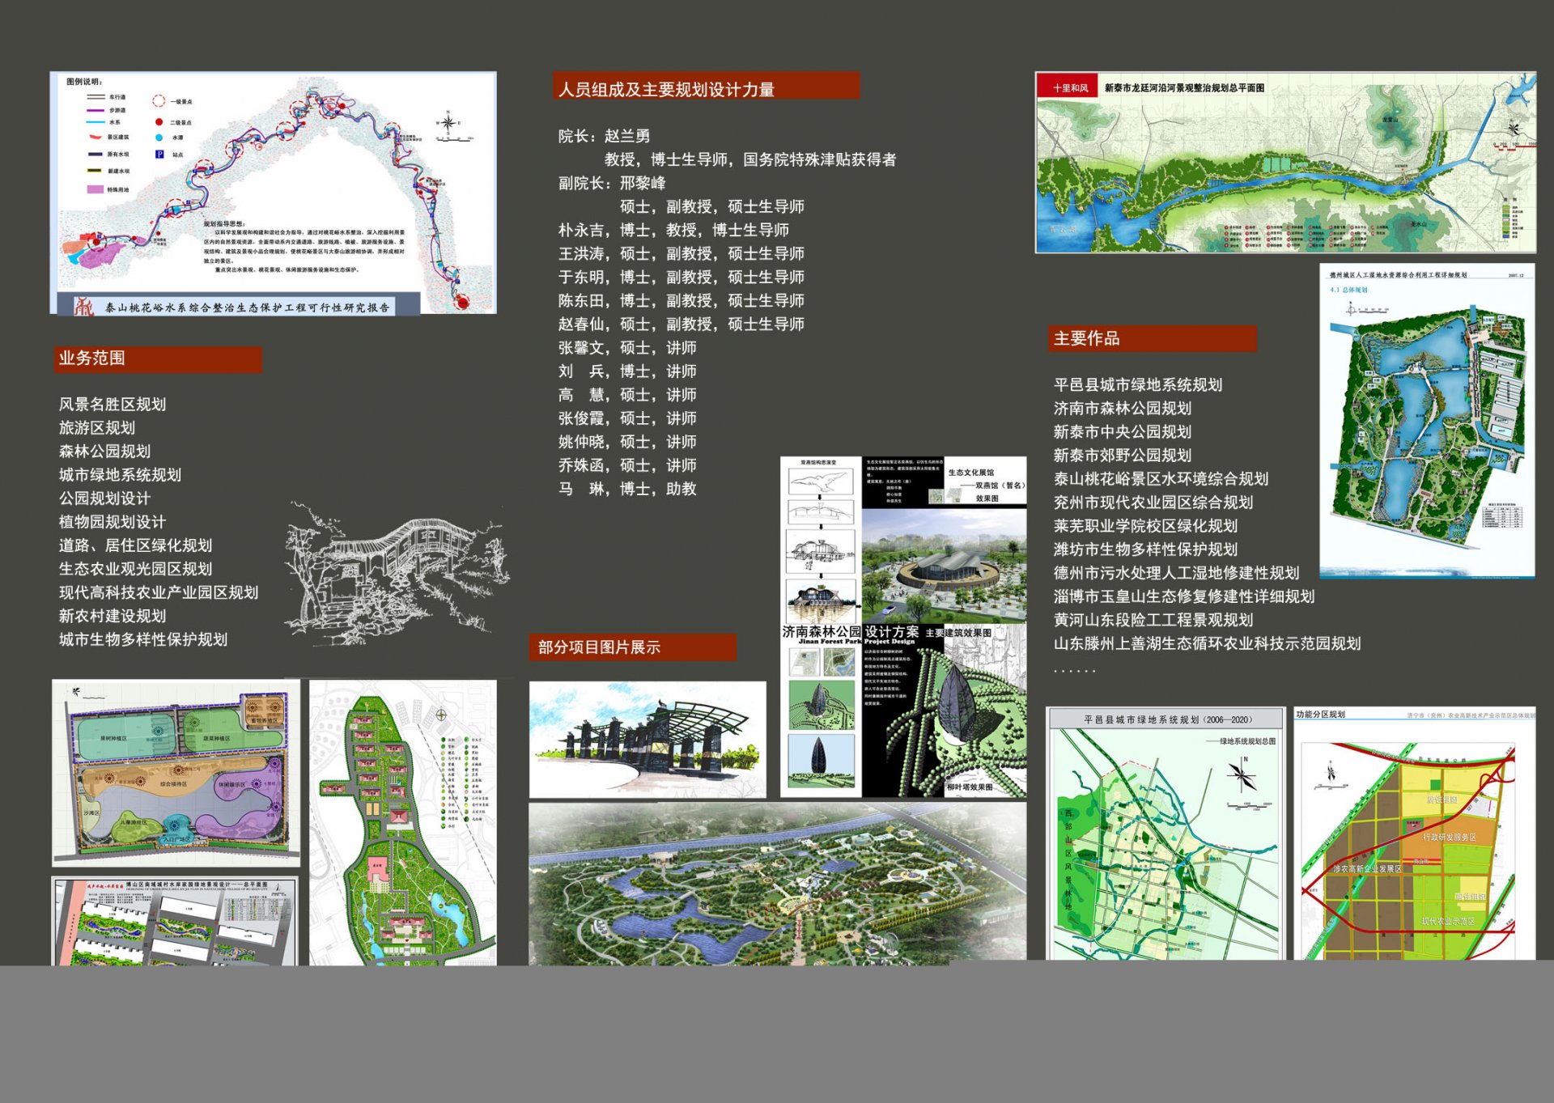Click the staff line starting with 赵春仙

coord(681,324)
